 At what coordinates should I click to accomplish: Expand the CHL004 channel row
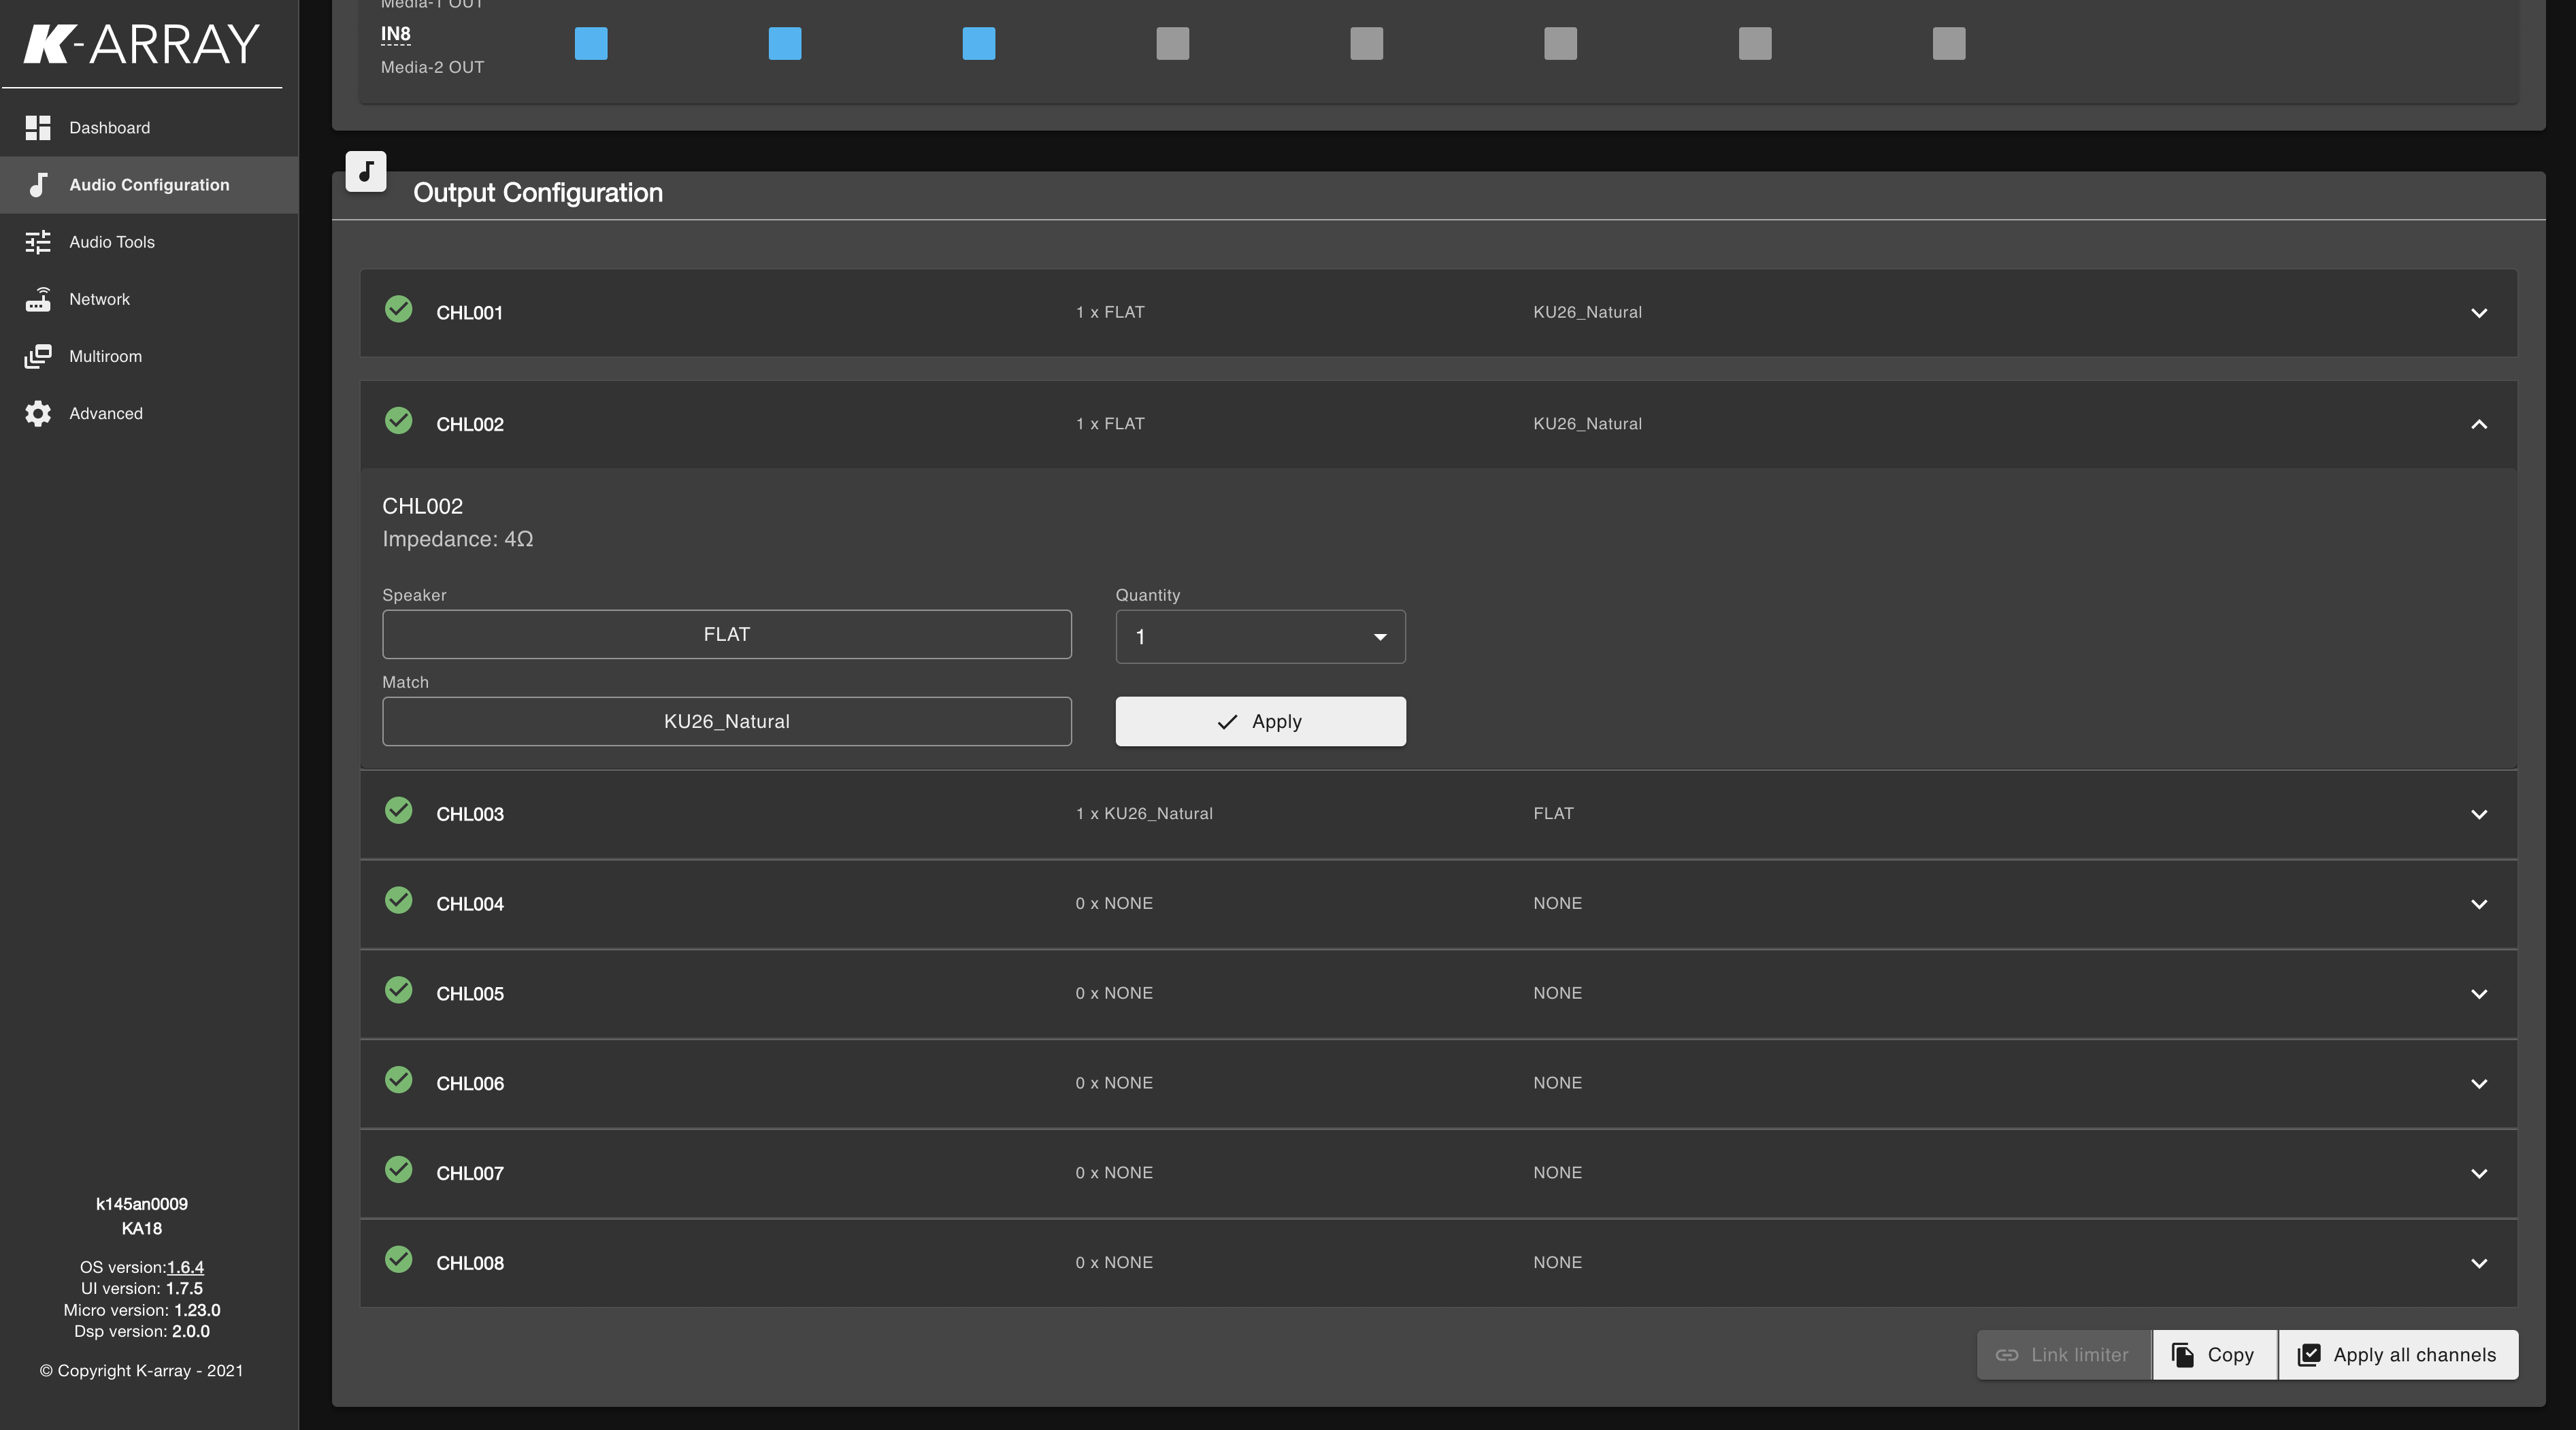coord(2479,905)
